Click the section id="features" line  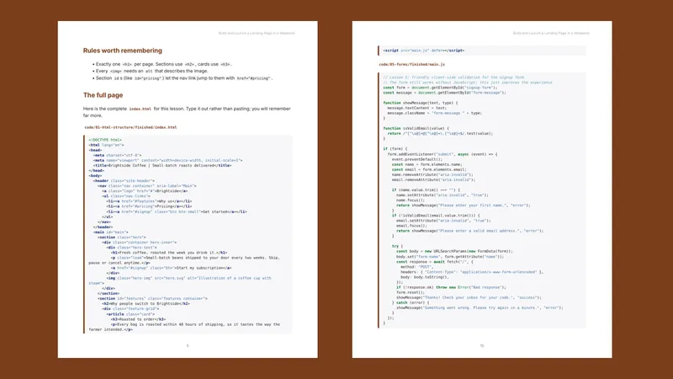(152, 298)
